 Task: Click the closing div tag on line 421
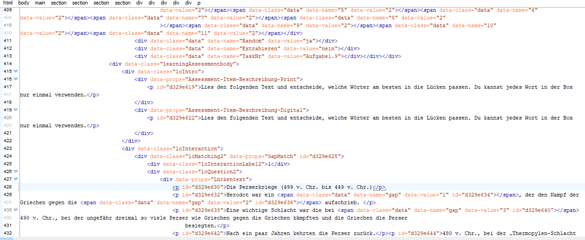click(x=144, y=133)
